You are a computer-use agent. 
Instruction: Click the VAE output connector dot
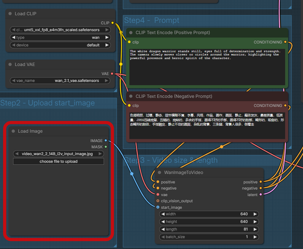tap(112, 73)
